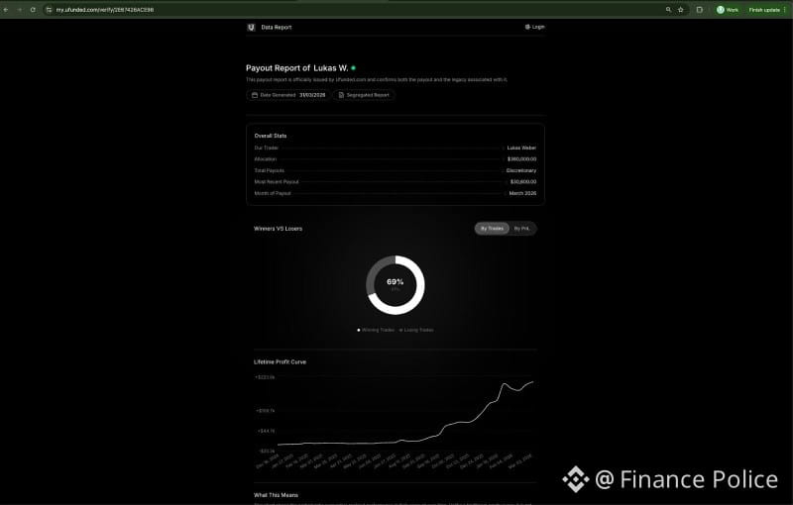Viewport: 793px width, 505px height.
Task: Click the Date Generated 31/03/2026 chip
Action: coord(288,95)
